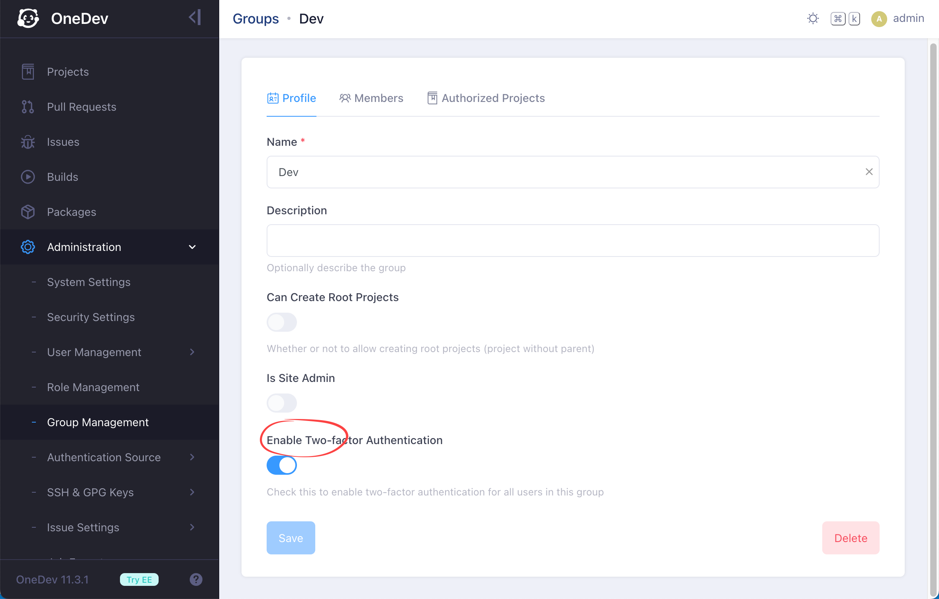Disable the Enable Two-factor Authentication toggle
Image resolution: width=939 pixels, height=599 pixels.
[x=281, y=465]
